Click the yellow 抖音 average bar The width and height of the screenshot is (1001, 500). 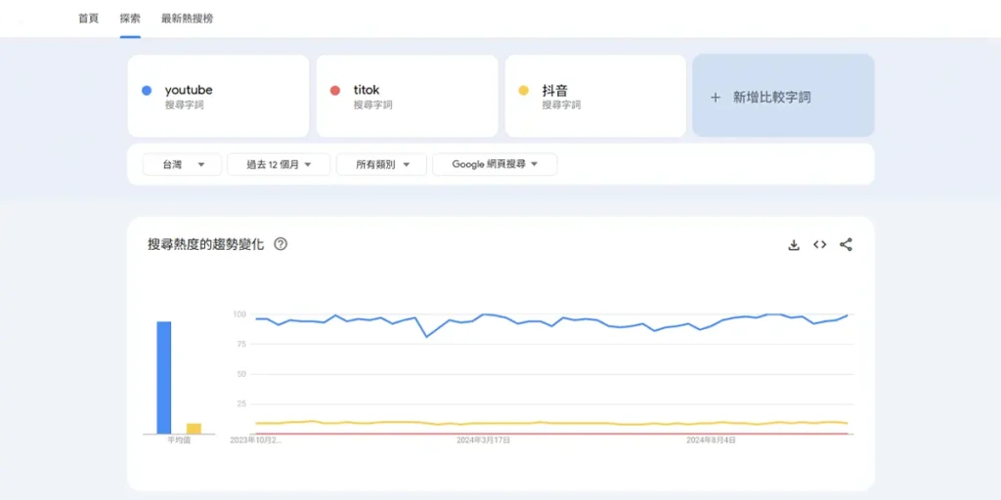tap(195, 429)
